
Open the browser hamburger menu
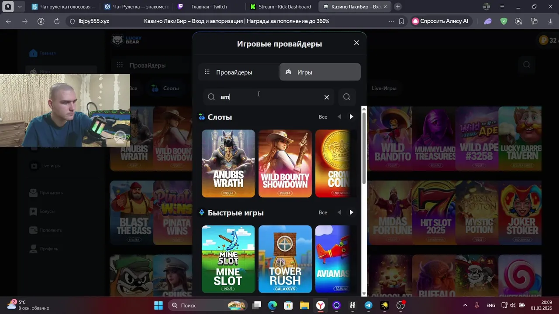(x=502, y=7)
